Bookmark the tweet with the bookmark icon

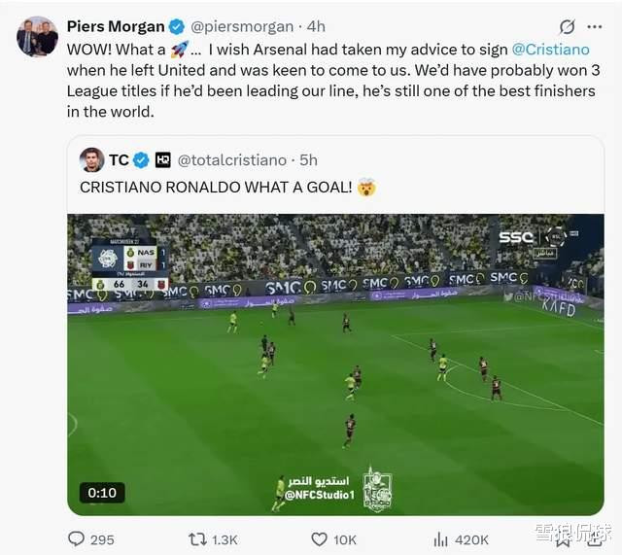(x=562, y=539)
